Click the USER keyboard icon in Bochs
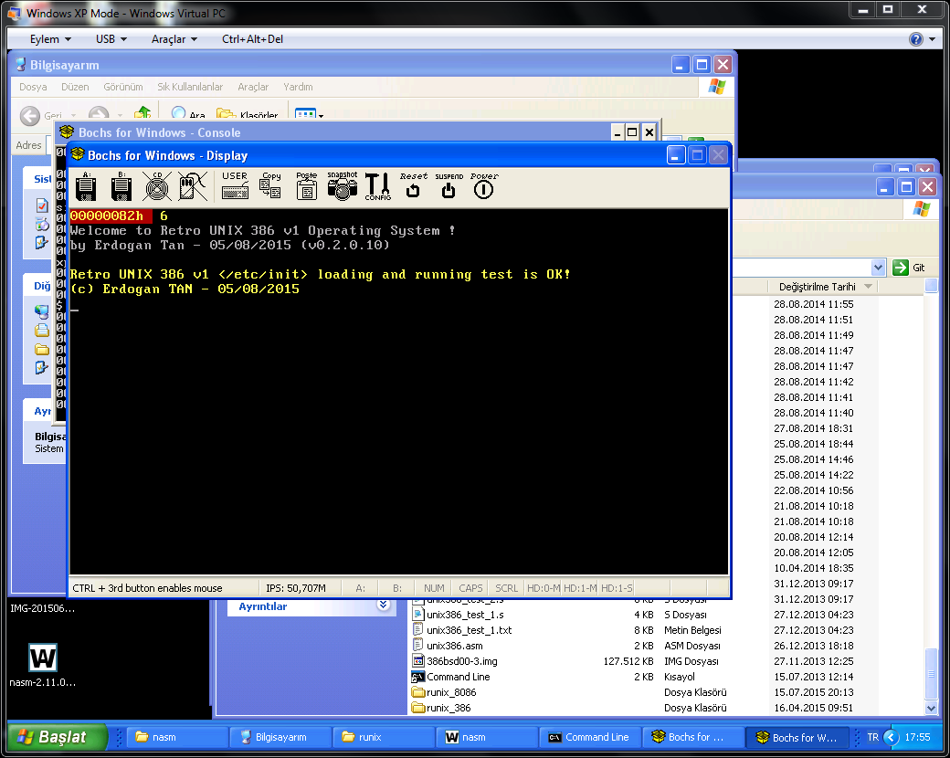 [235, 185]
